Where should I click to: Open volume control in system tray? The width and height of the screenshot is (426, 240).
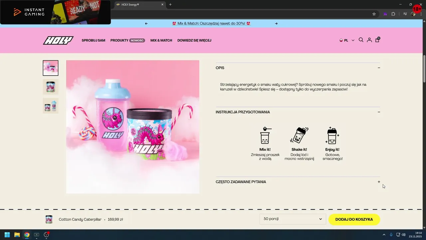[404, 235]
